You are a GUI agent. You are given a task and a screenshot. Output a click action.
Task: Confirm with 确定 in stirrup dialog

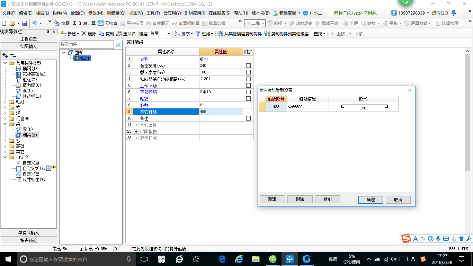pyautogui.click(x=371, y=199)
